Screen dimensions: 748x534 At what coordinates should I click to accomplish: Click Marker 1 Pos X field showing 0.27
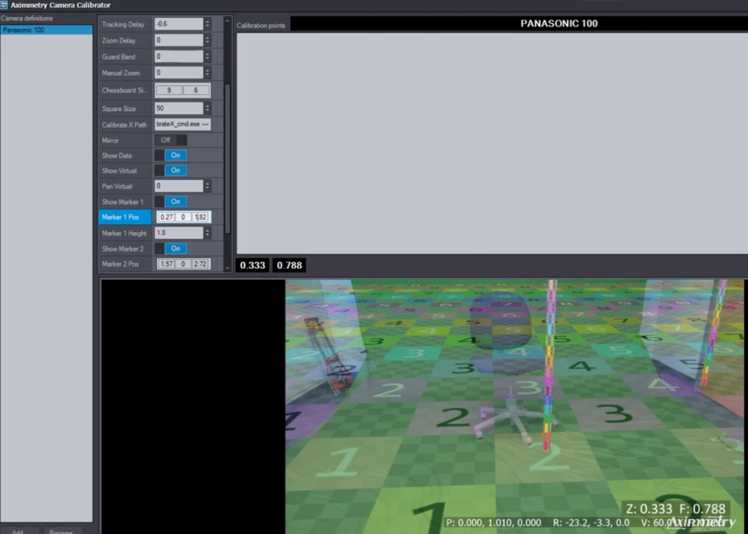tap(166, 217)
